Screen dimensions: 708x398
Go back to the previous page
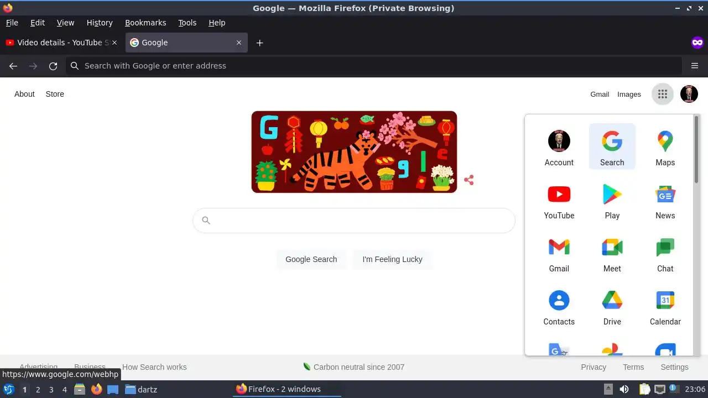[x=13, y=66]
